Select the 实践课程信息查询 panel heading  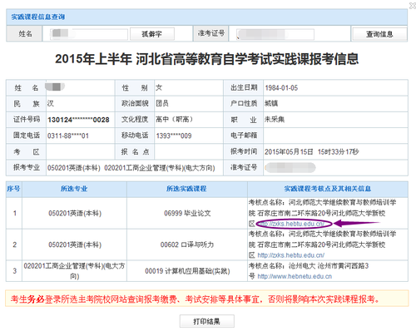pyautogui.click(x=38, y=17)
